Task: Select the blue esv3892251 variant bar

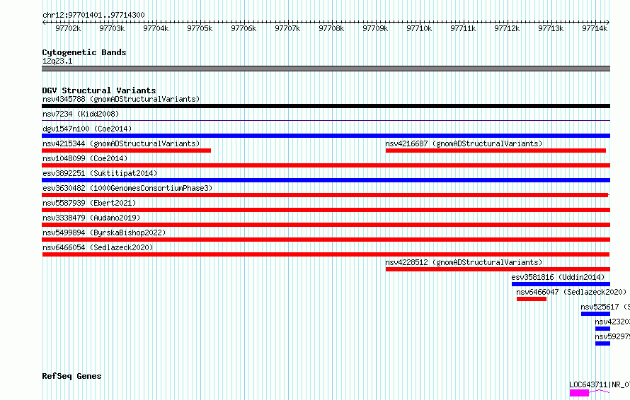Action: [x=326, y=180]
